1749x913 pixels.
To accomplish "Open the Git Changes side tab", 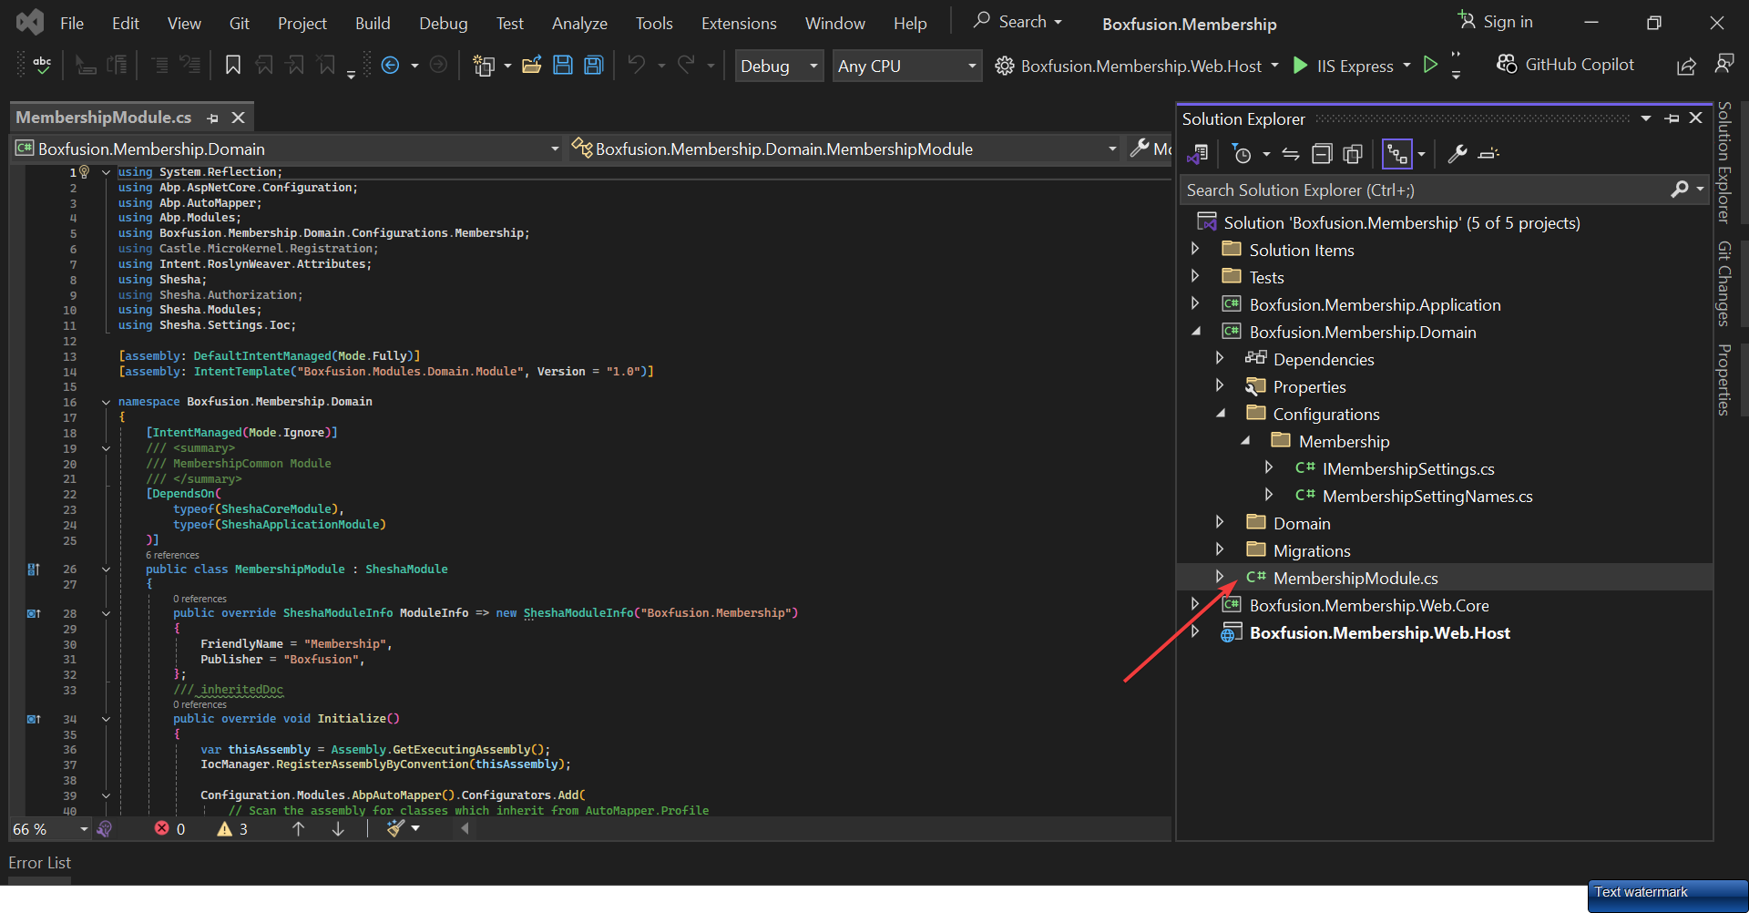I will [x=1723, y=283].
